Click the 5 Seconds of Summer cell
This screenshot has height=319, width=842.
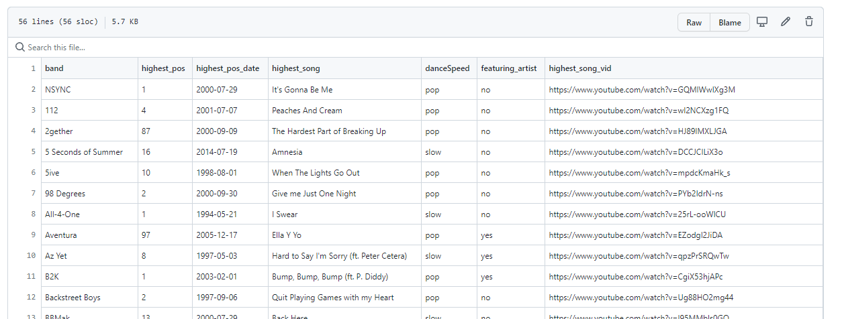coord(84,152)
